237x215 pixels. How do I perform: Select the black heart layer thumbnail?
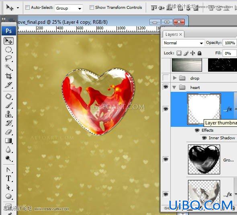click(204, 159)
